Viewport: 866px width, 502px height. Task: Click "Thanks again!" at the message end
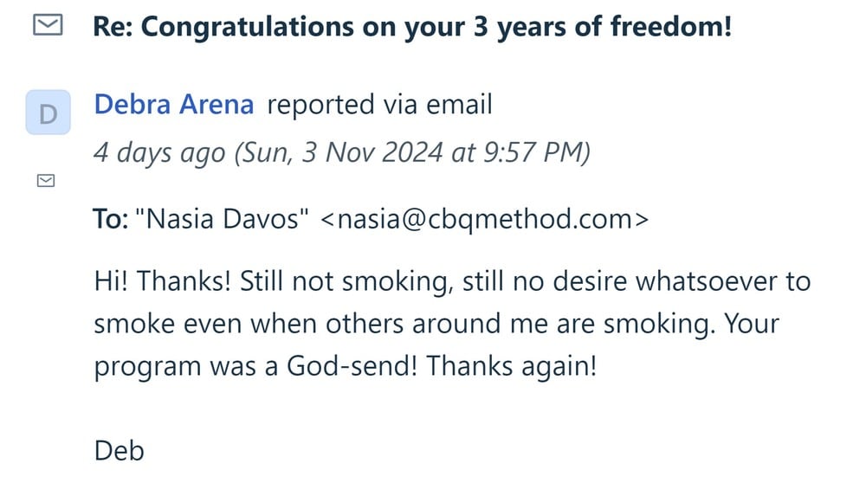(x=511, y=365)
